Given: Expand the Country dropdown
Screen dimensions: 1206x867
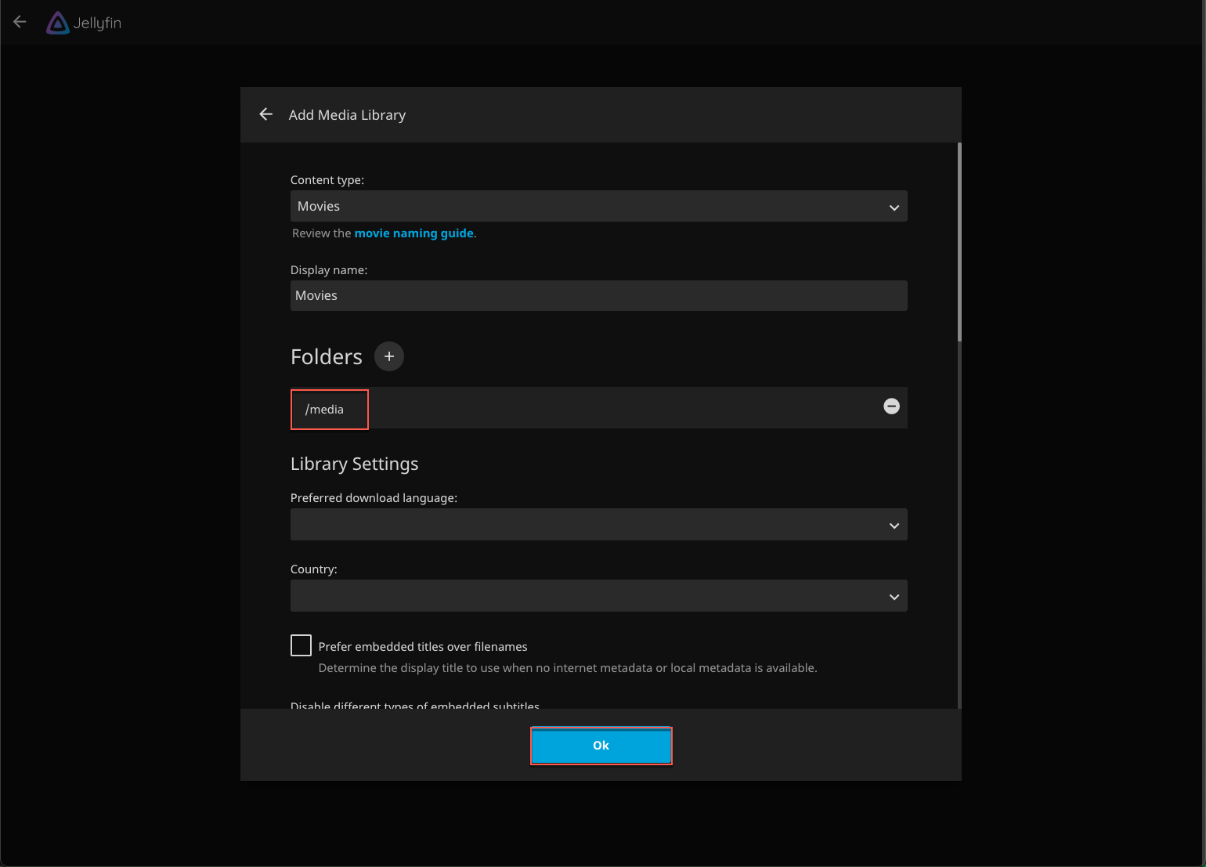Looking at the screenshot, I should [x=599, y=596].
